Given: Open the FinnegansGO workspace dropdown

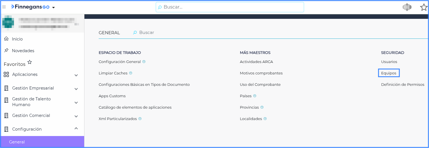Looking at the screenshot, I should [x=53, y=7].
